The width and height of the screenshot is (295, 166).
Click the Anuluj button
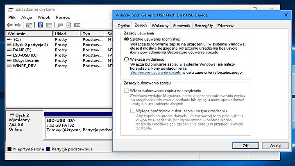[275, 146]
